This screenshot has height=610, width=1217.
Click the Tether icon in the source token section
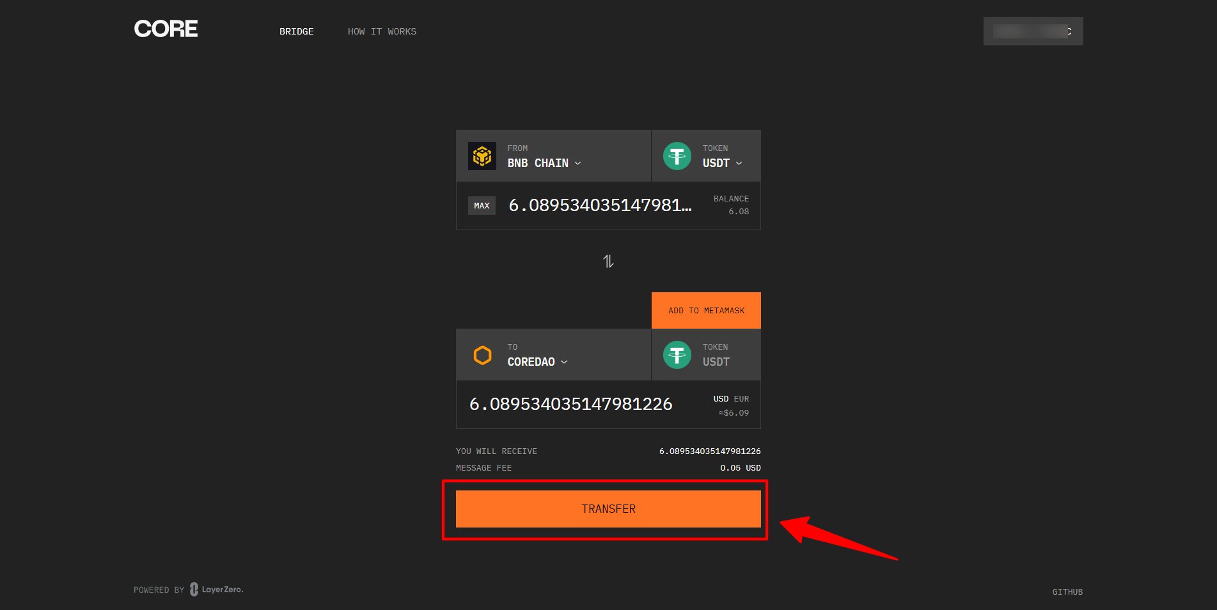677,155
